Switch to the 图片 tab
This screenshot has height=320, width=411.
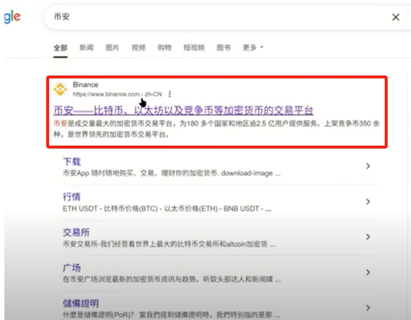(x=112, y=48)
